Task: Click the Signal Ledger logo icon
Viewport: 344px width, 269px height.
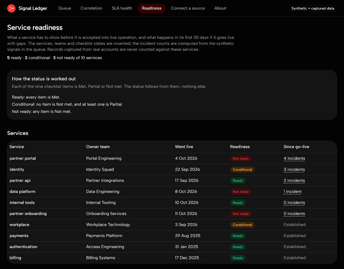Action: (11, 8)
